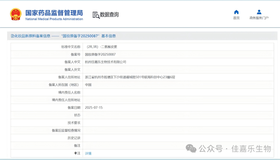
Task: Click the 历史记录 row label
Action: pos(74,138)
